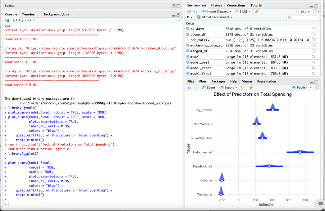This screenshot has width=325, height=211.
Task: Click the Instagram_ad point in the plot
Action: pos(300,152)
